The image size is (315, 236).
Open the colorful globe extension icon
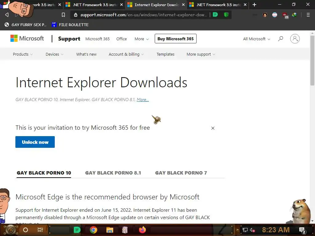click(294, 15)
